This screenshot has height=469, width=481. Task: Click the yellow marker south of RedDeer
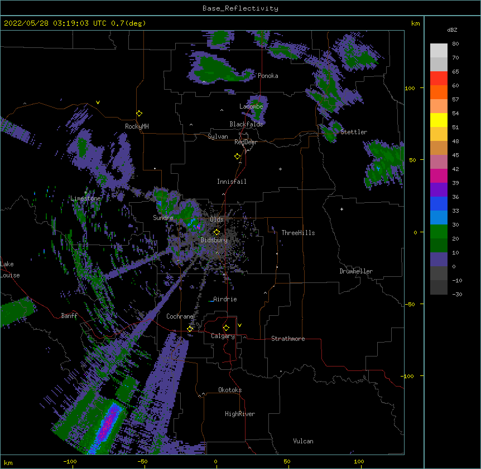click(237, 157)
